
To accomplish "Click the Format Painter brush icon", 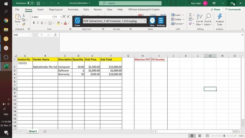I will coord(23,24).
